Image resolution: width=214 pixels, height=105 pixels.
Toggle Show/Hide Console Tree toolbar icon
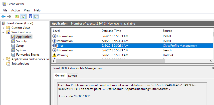[23, 17]
